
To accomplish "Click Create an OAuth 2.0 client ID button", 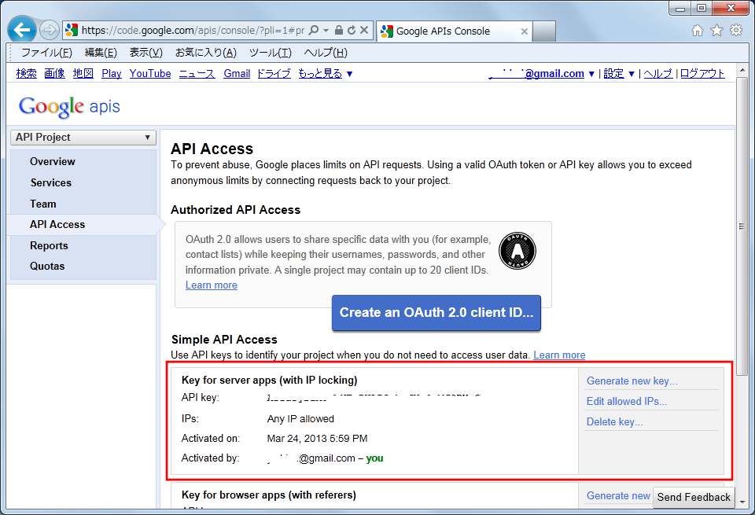I will (436, 313).
